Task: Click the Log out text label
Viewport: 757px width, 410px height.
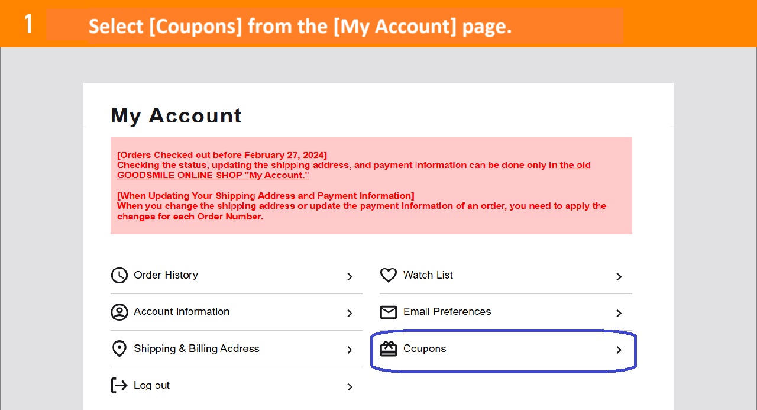Action: point(151,385)
